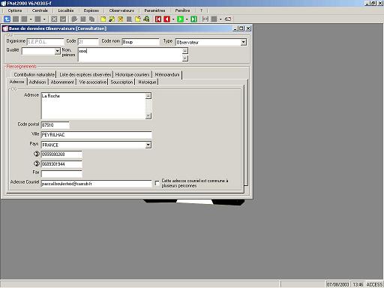The image size is (384, 288).
Task: Go to the first record (red bar-arrow icon)
Action: [158, 19]
